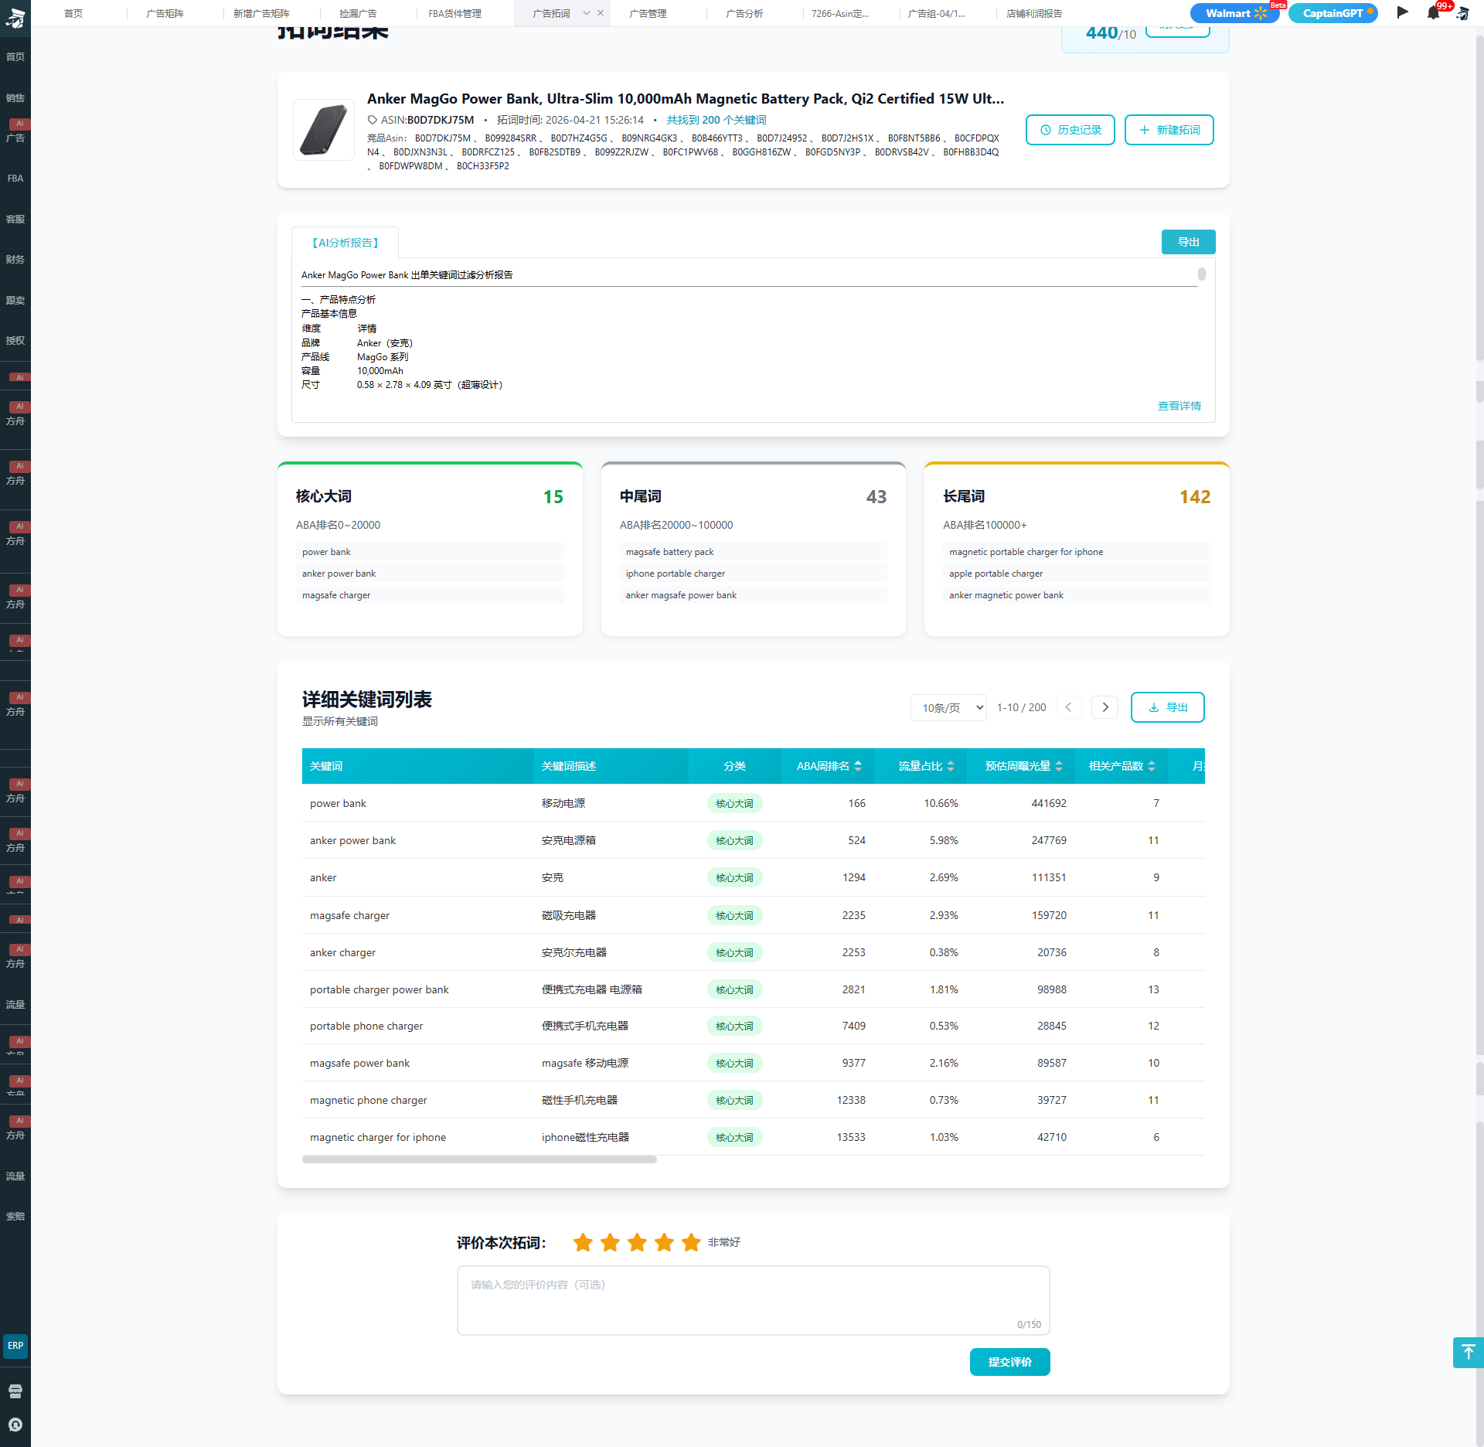Click the ERP badge in sidebar
The image size is (1484, 1447).
(x=15, y=1346)
